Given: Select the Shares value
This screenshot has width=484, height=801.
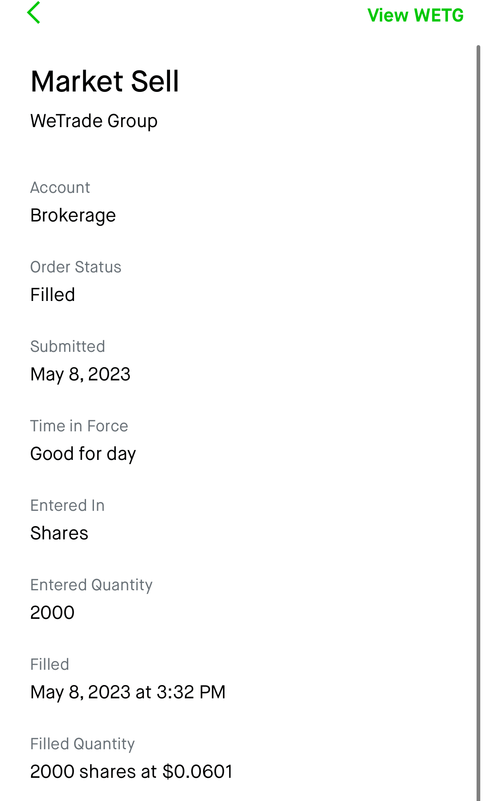Looking at the screenshot, I should click(x=59, y=534).
